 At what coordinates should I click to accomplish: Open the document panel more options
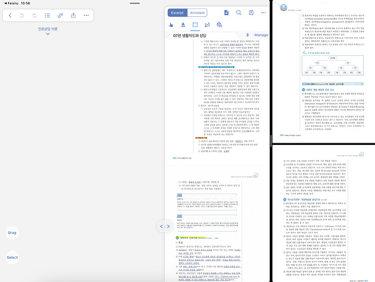coord(264,13)
